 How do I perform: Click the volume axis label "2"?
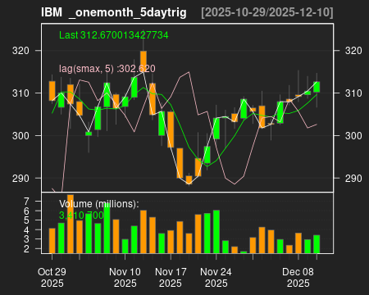pos(26,249)
